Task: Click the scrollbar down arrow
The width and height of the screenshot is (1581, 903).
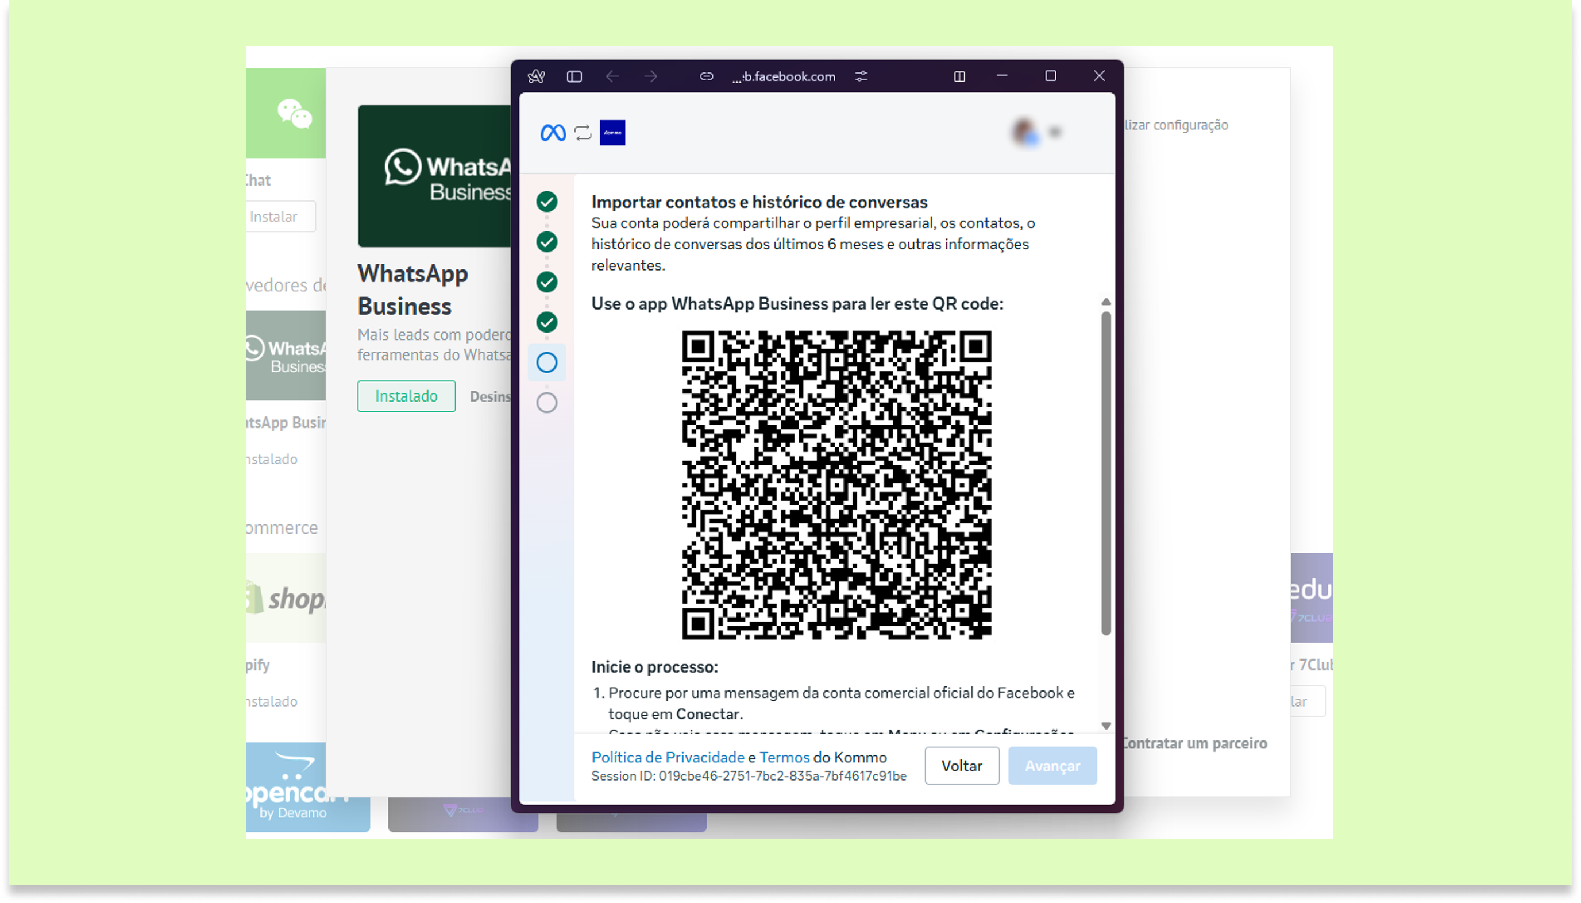Action: pyautogui.click(x=1105, y=725)
